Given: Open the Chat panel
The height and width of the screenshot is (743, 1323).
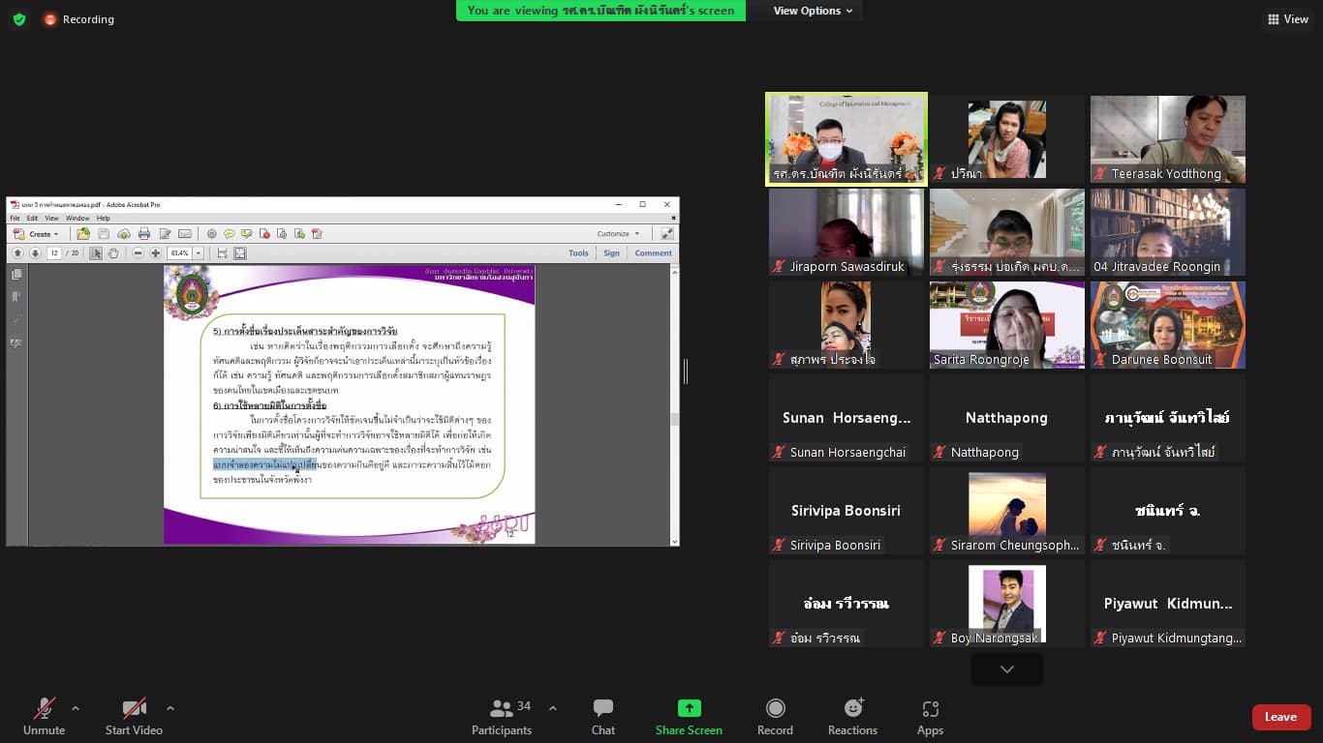Looking at the screenshot, I should [603, 716].
